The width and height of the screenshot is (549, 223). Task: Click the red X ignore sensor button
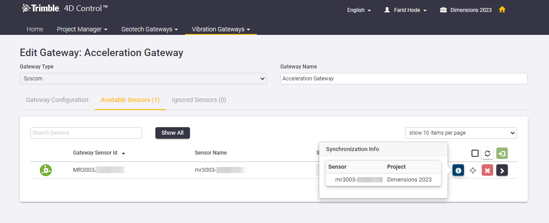[487, 170]
